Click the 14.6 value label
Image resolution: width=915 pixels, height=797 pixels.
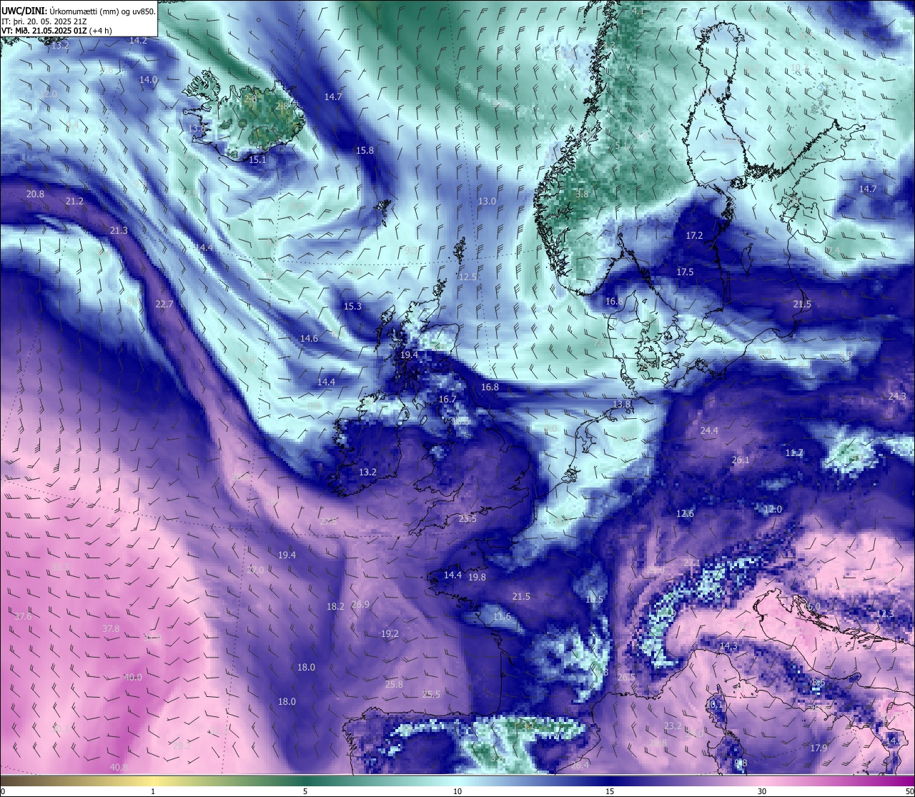tap(309, 338)
